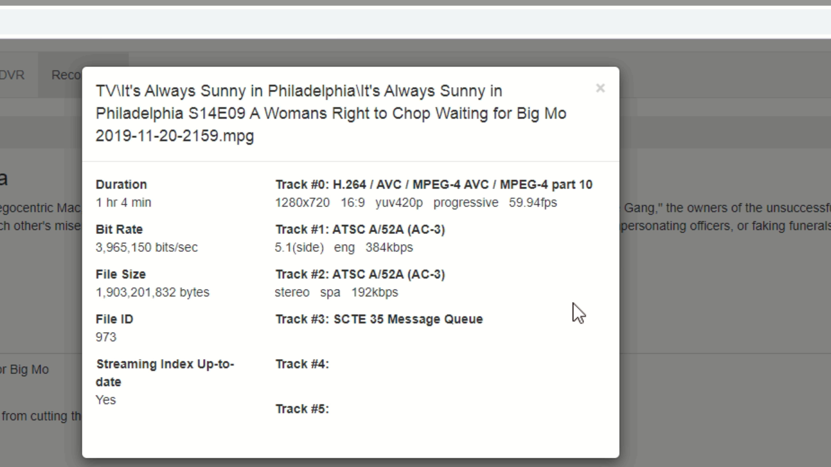Click the Streaming Index value Yes
The height and width of the screenshot is (467, 831).
click(x=106, y=400)
